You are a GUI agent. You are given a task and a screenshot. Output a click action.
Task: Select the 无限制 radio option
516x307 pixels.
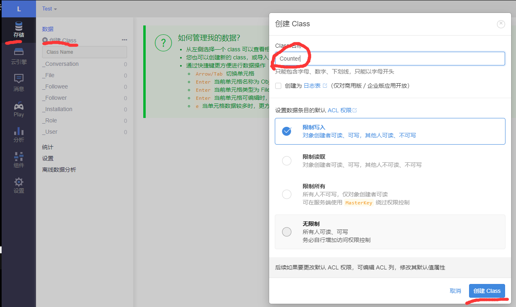tap(287, 232)
